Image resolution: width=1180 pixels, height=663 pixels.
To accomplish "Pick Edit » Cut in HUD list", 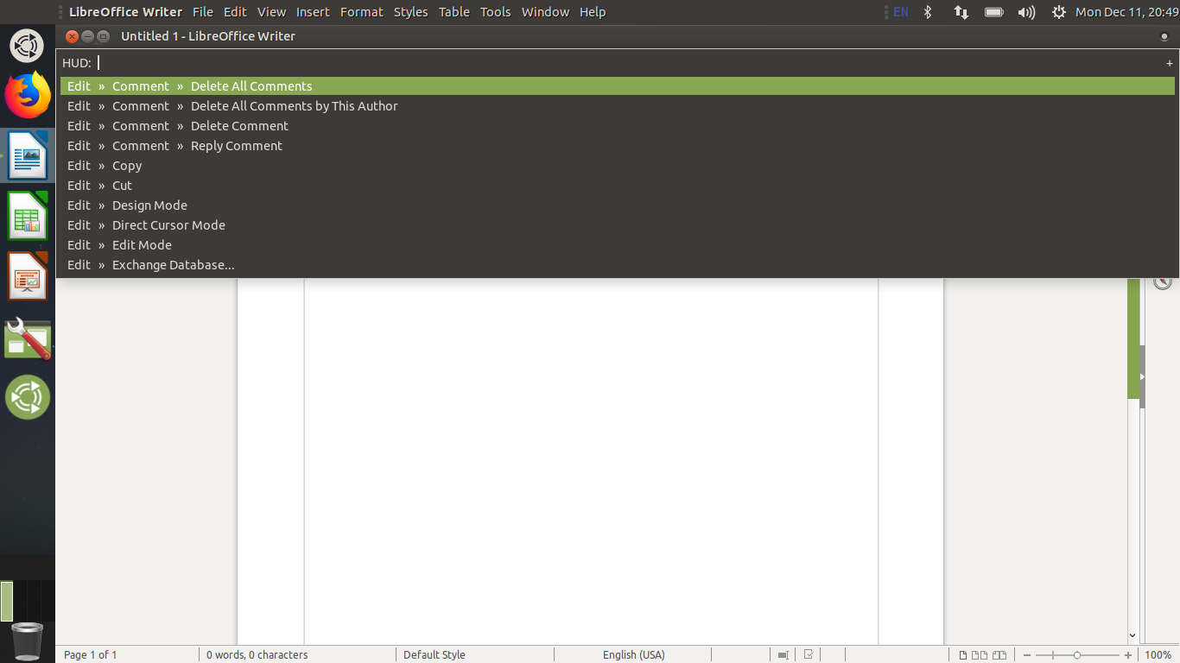I will click(617, 186).
